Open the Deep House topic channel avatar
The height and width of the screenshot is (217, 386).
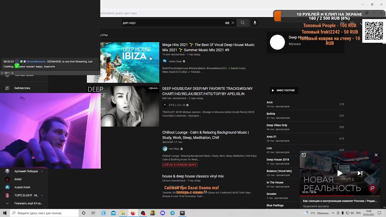[277, 42]
